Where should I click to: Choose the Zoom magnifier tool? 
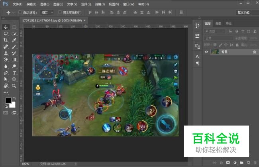(14, 86)
